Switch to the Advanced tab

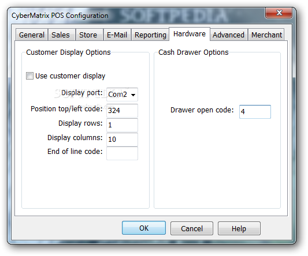(x=229, y=35)
